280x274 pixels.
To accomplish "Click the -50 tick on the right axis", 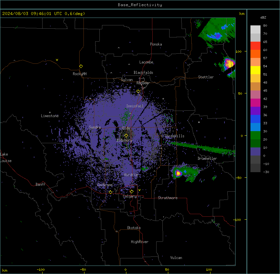I will [238, 178].
